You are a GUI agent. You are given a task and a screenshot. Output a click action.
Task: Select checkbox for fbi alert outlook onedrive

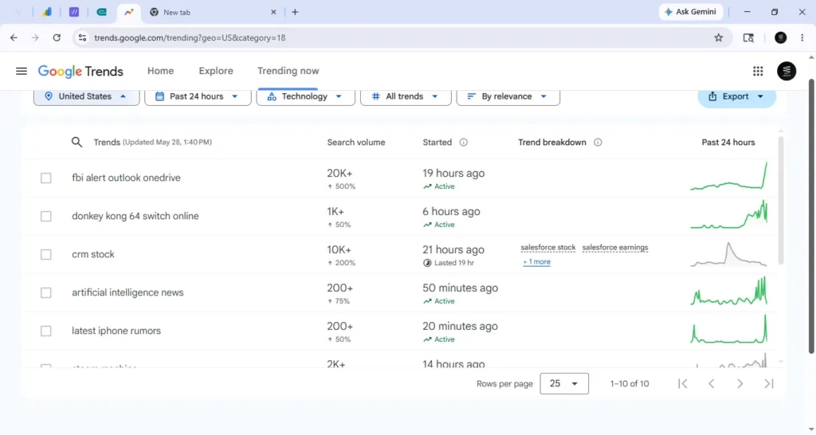coord(45,178)
